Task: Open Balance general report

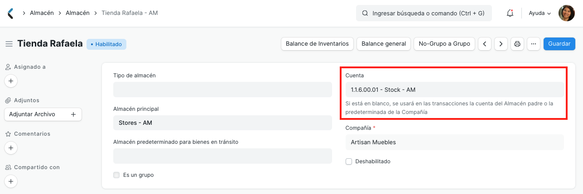Action: (384, 44)
